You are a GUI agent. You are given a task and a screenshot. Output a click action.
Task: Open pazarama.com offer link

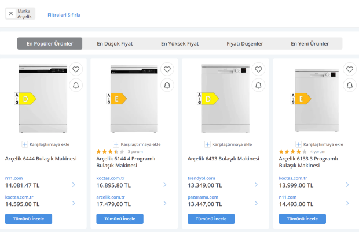click(x=203, y=197)
